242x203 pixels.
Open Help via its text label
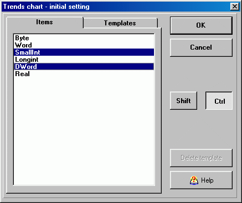(207, 180)
